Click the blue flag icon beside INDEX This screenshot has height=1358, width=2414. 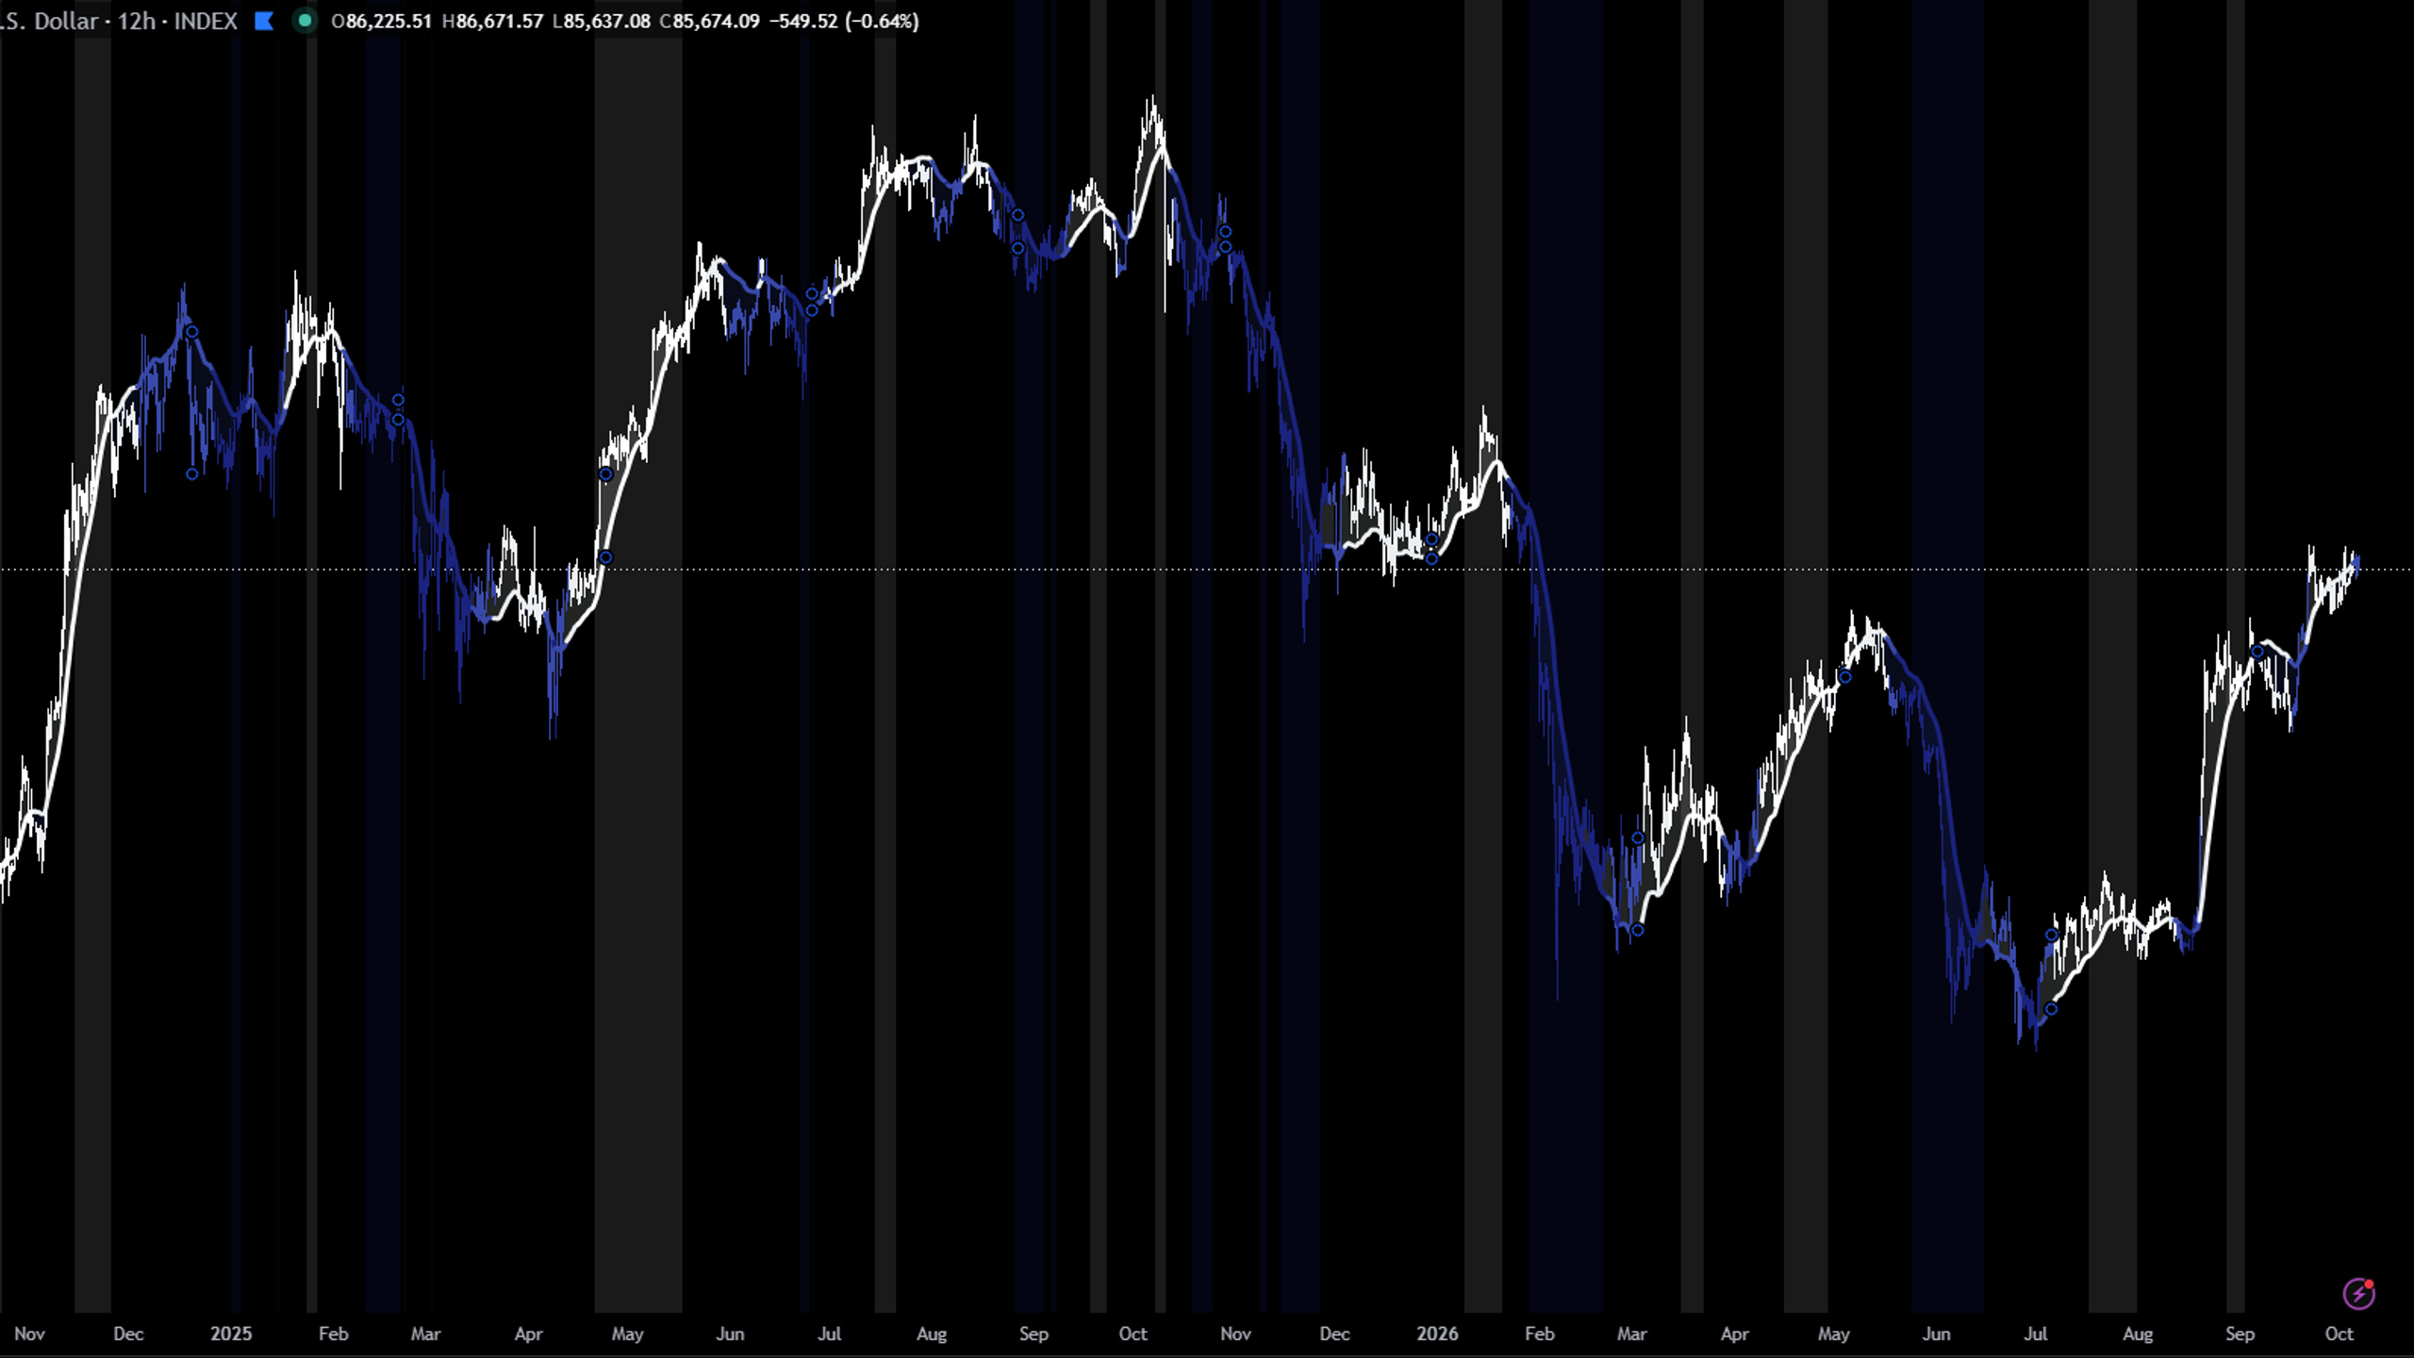click(x=264, y=21)
